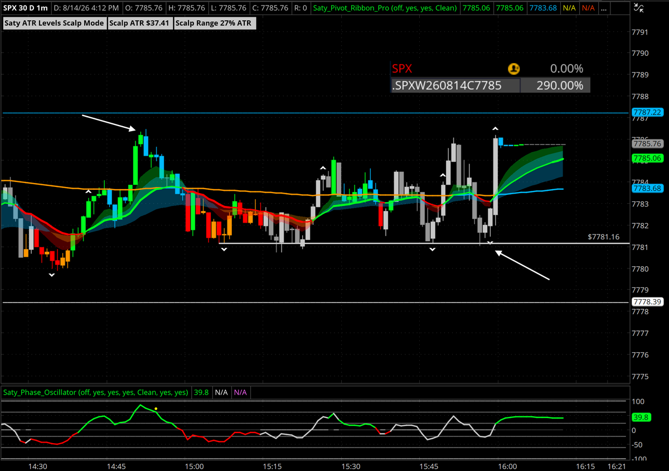
Task: Click the 16:21 time axis label
Action: point(617,467)
